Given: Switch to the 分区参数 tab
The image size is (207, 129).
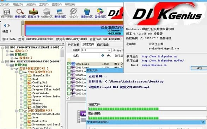Looking at the screenshot, I should (x=74, y=45).
